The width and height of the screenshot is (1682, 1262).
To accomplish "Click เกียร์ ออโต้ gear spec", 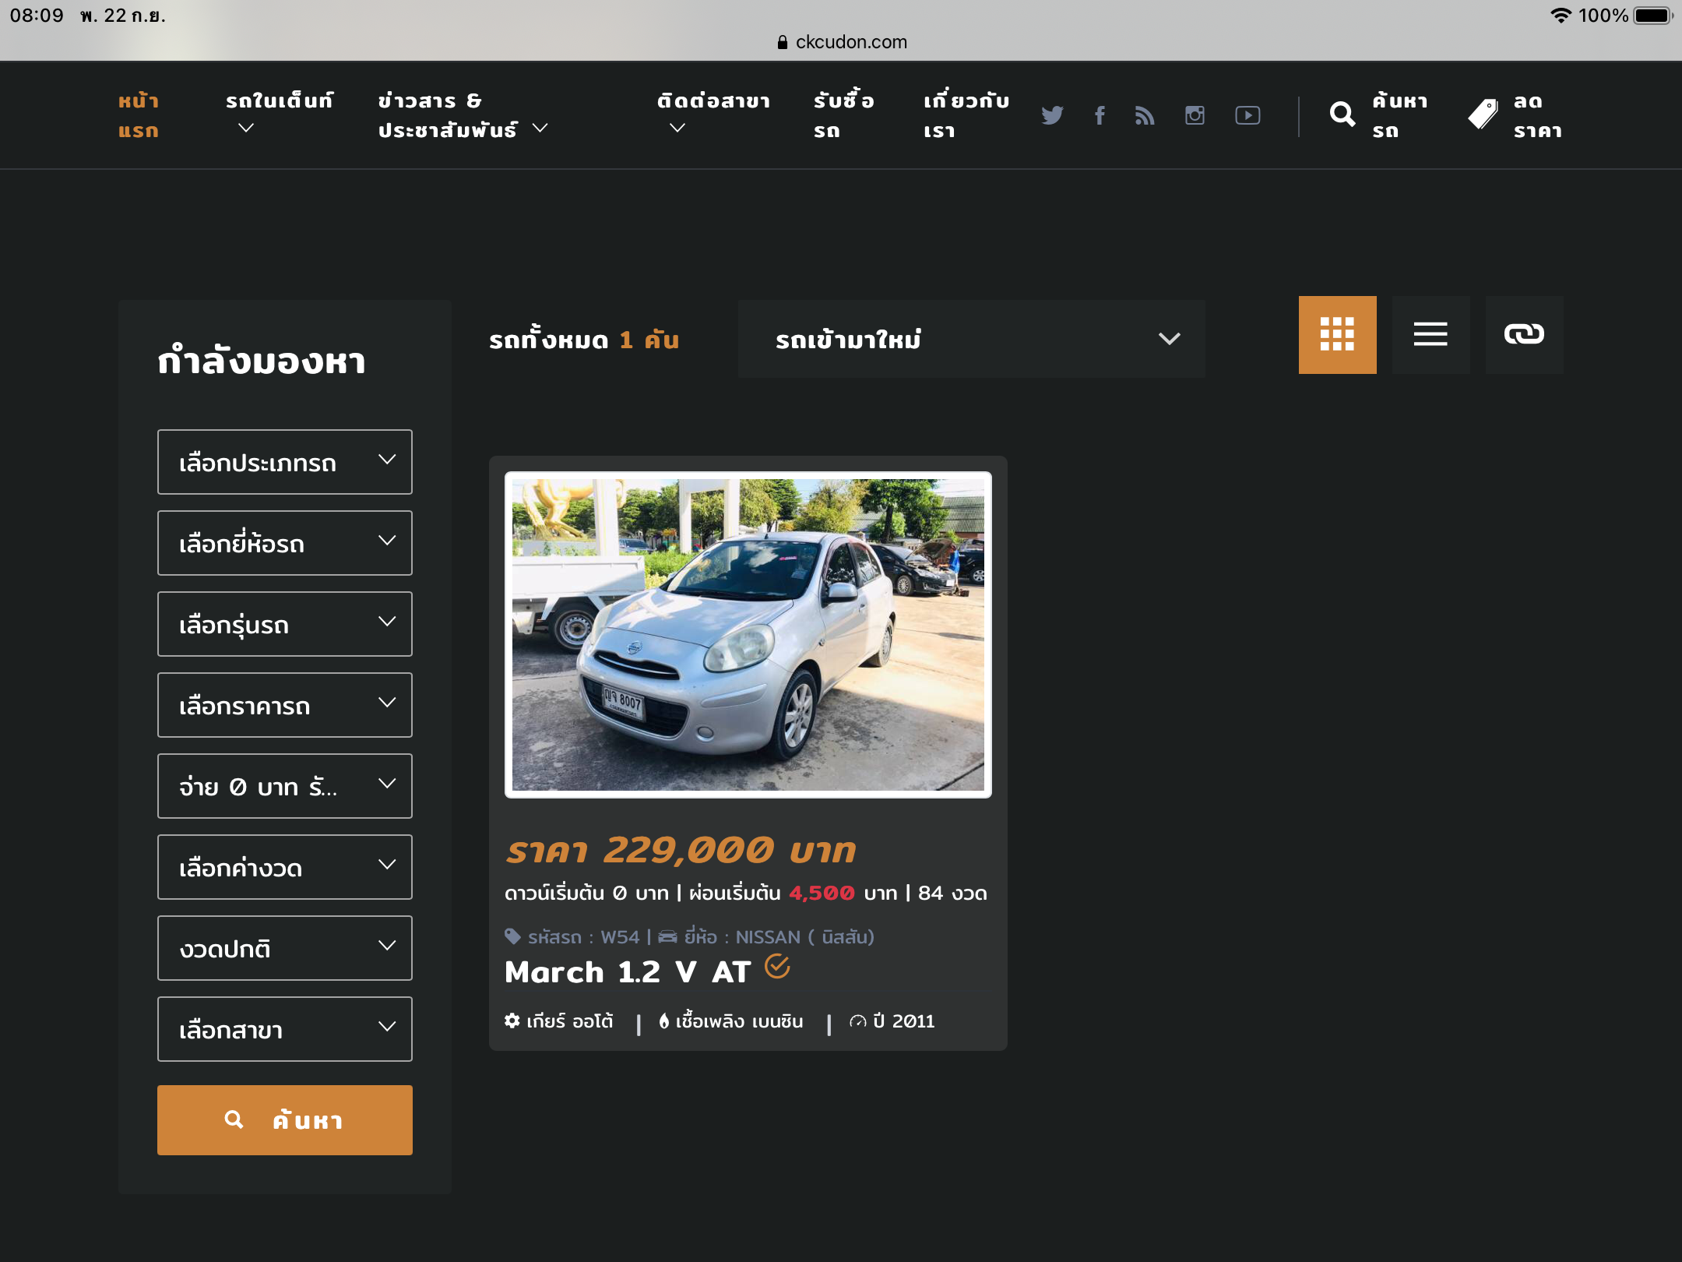I will pyautogui.click(x=559, y=1021).
